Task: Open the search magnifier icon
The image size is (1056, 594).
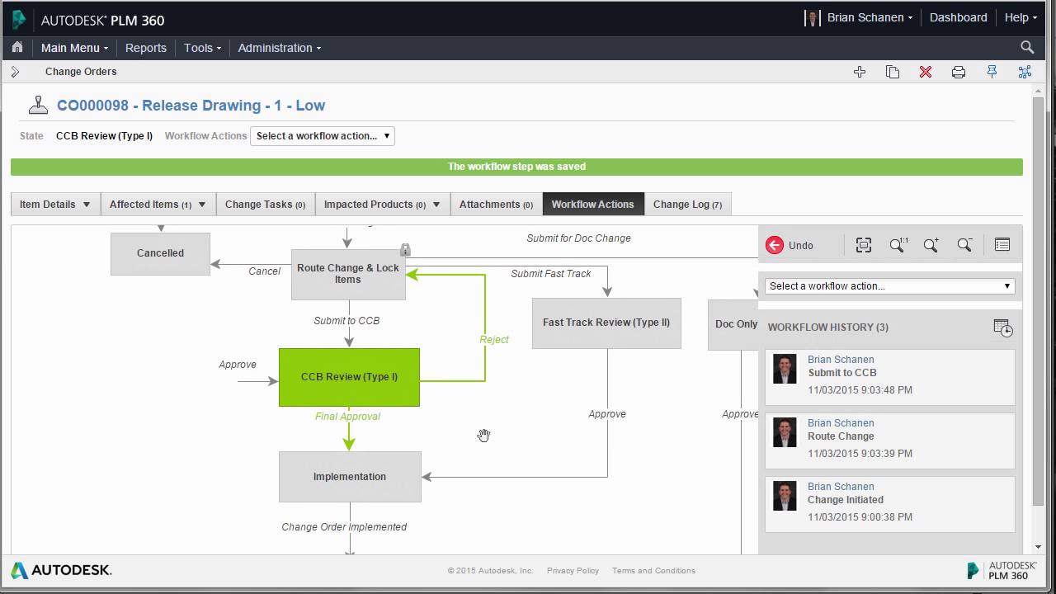Action: [1027, 47]
